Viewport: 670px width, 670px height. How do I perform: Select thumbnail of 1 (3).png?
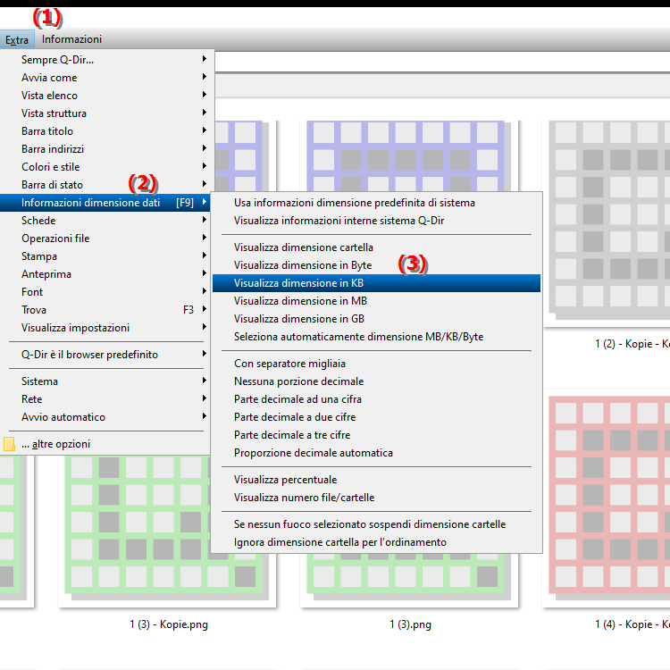pos(409,579)
